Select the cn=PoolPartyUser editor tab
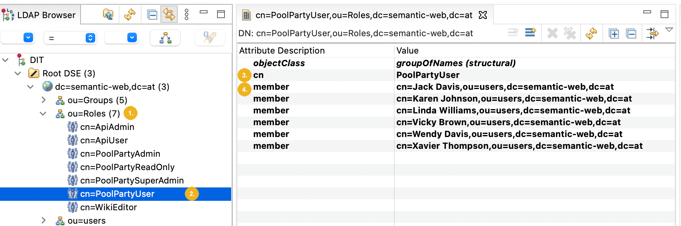Screen dimensions: 681x226 point(363,15)
